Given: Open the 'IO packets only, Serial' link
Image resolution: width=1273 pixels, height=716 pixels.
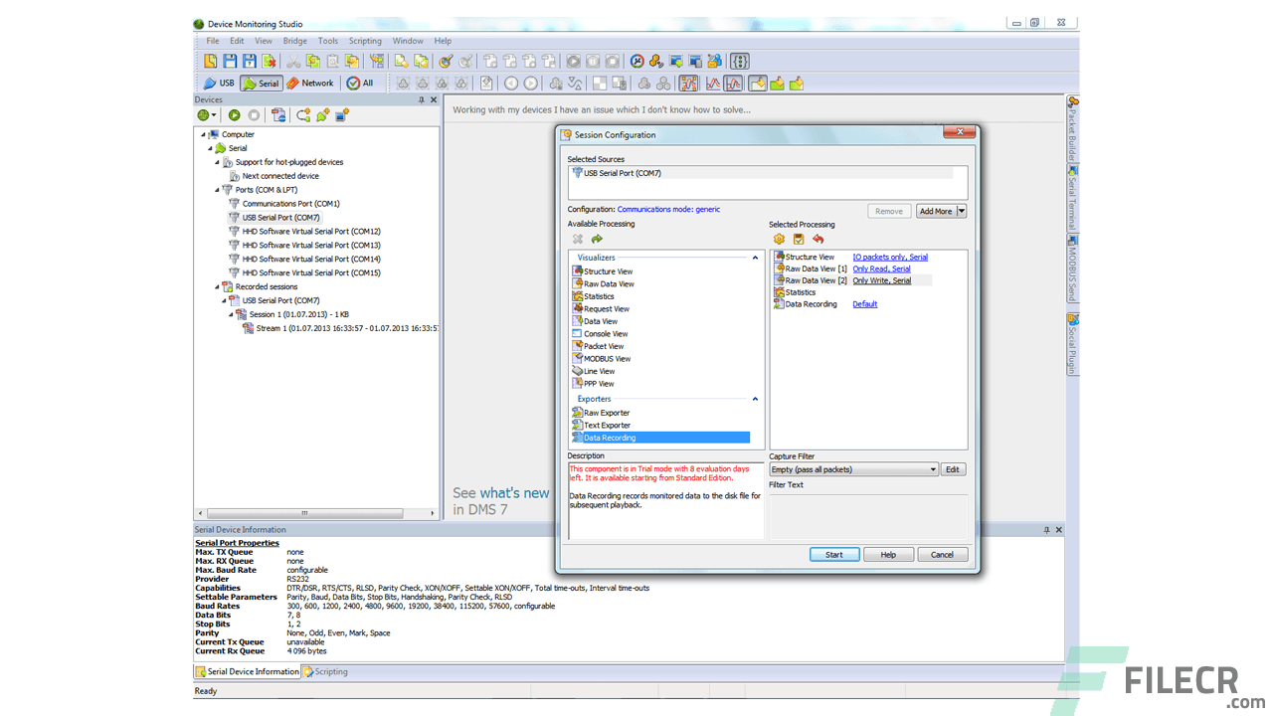Looking at the screenshot, I should pos(890,257).
